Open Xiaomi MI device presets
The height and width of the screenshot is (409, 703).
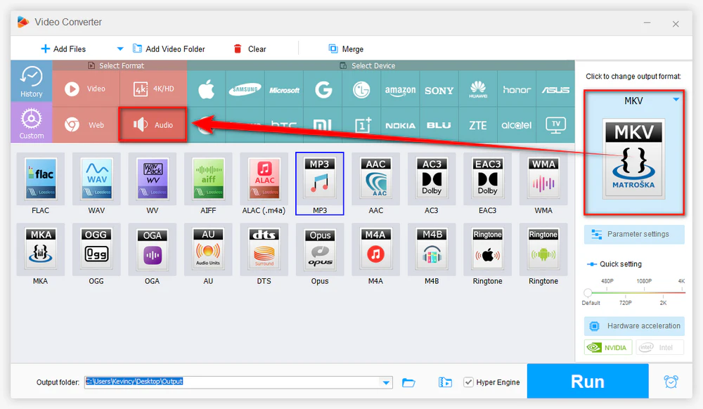pos(323,125)
